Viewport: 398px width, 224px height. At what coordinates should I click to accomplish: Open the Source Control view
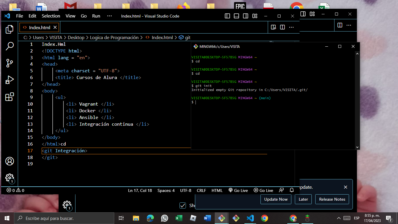[x=10, y=63]
